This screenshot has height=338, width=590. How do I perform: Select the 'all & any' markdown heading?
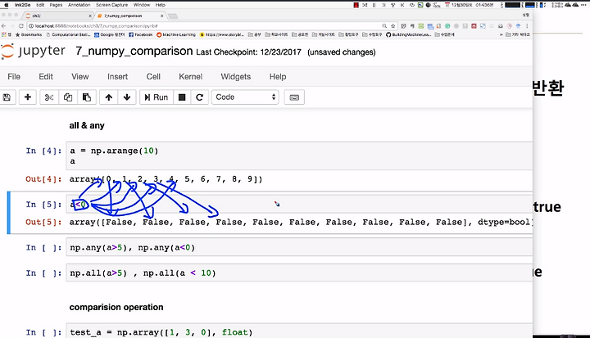click(x=87, y=125)
